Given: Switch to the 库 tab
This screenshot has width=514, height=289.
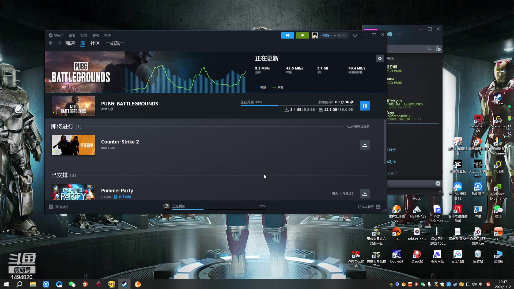Looking at the screenshot, I should click(x=83, y=43).
